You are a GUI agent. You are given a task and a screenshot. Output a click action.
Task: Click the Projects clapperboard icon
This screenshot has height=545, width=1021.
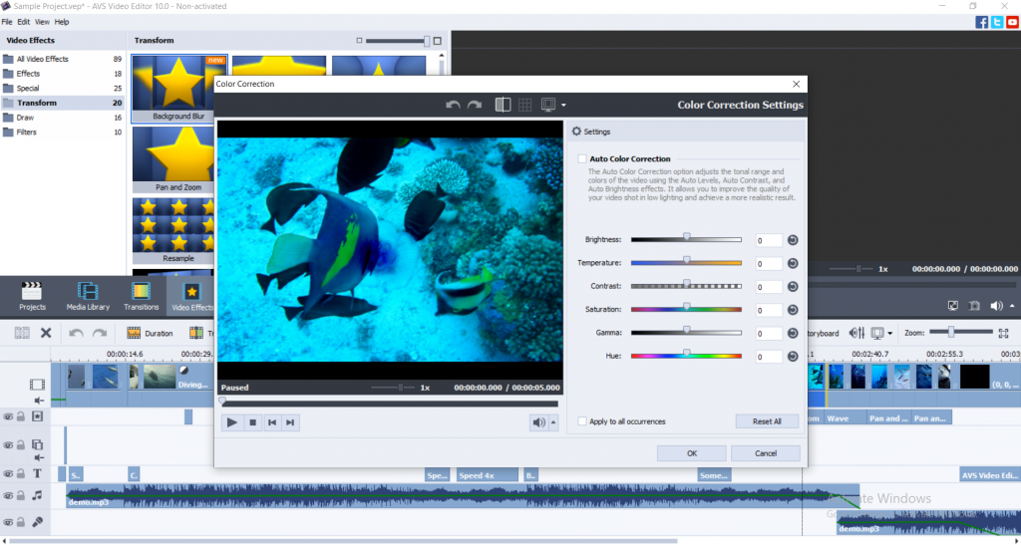tap(33, 295)
